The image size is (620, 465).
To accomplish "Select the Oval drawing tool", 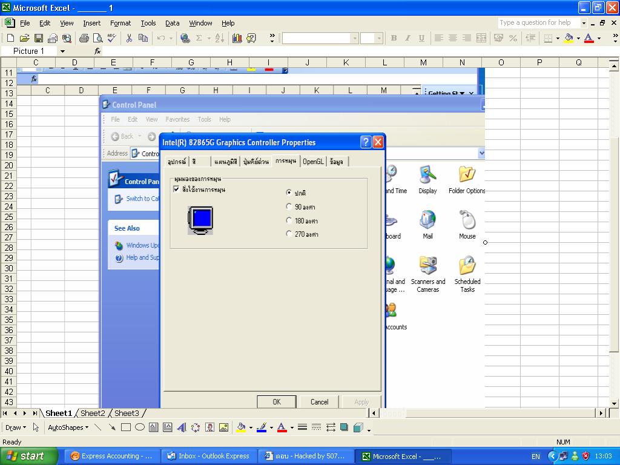I will (x=140, y=427).
